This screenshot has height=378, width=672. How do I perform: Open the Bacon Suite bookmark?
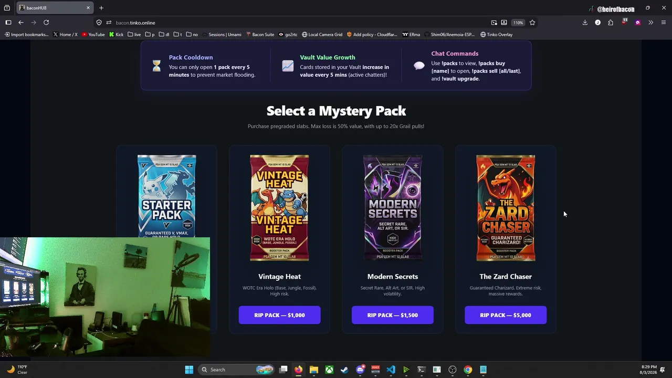[260, 35]
